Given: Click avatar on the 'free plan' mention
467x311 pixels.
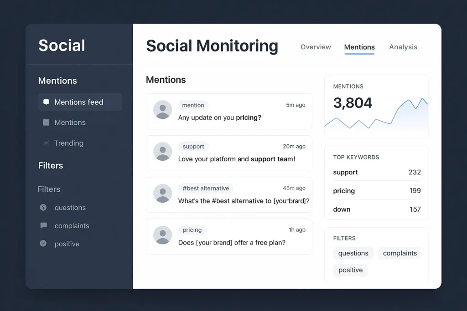Looking at the screenshot, I should pyautogui.click(x=163, y=235).
